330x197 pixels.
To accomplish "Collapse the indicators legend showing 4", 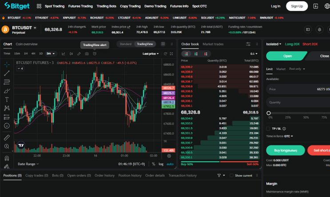I will [20, 68].
